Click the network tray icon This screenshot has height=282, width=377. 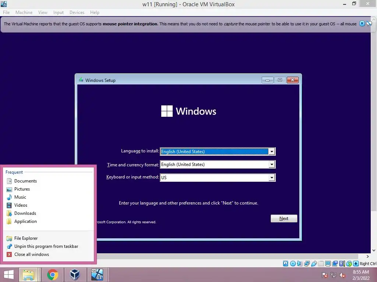(334, 275)
